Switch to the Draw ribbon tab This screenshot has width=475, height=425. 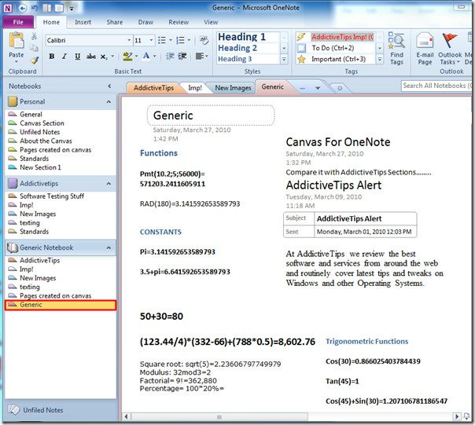(x=145, y=22)
